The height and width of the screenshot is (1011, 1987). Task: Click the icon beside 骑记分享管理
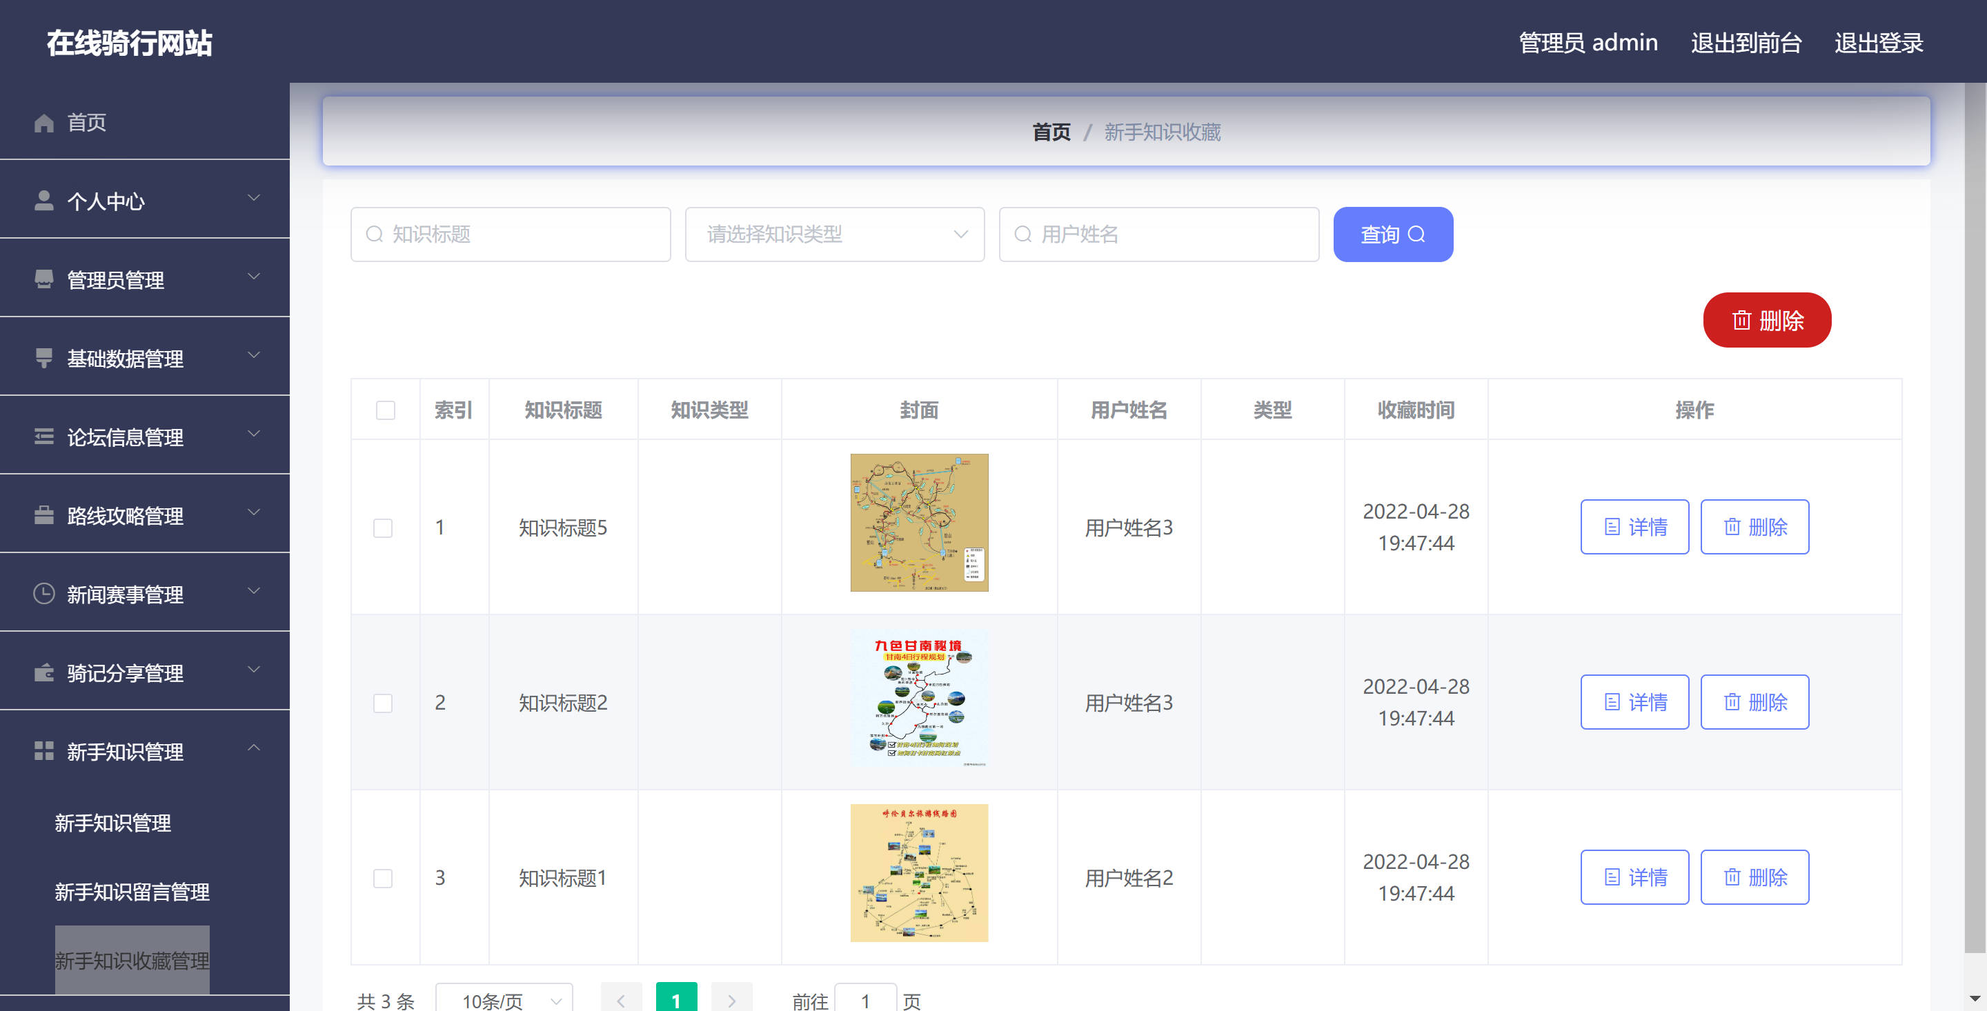tap(44, 672)
